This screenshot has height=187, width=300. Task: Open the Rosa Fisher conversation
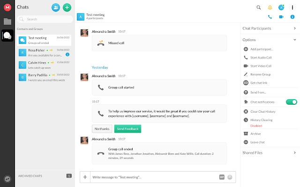[44, 52]
